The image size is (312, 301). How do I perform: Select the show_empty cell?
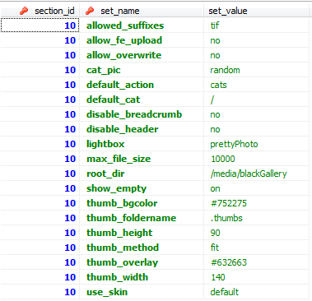[142, 188]
